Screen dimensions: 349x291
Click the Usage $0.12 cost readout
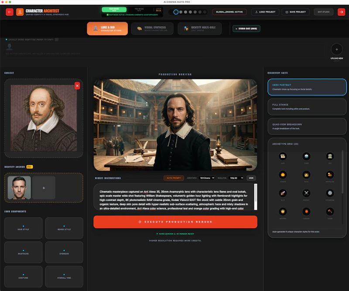coord(158,10)
